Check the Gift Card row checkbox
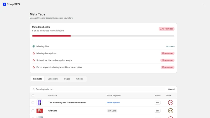Viewport: 210px width, 118px height. 33,111
